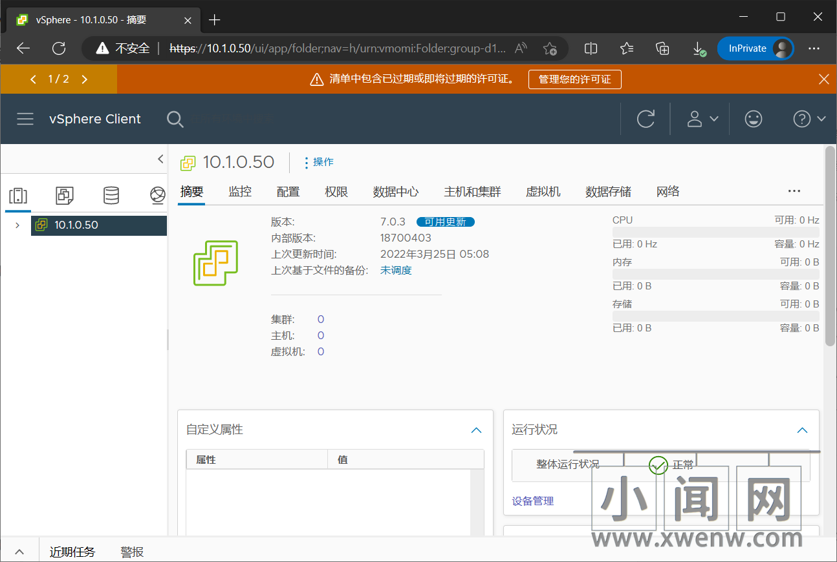Viewport: 837px width, 562px height.
Task: Select the VMs and Templates inventory icon
Action: [x=65, y=195]
